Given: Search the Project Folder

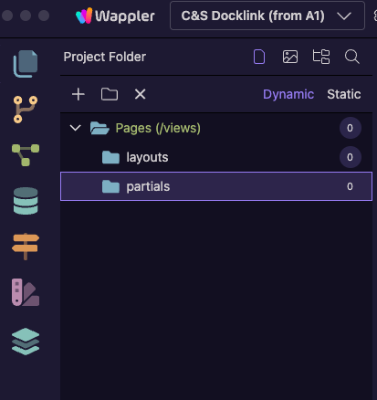Looking at the screenshot, I should (x=352, y=57).
